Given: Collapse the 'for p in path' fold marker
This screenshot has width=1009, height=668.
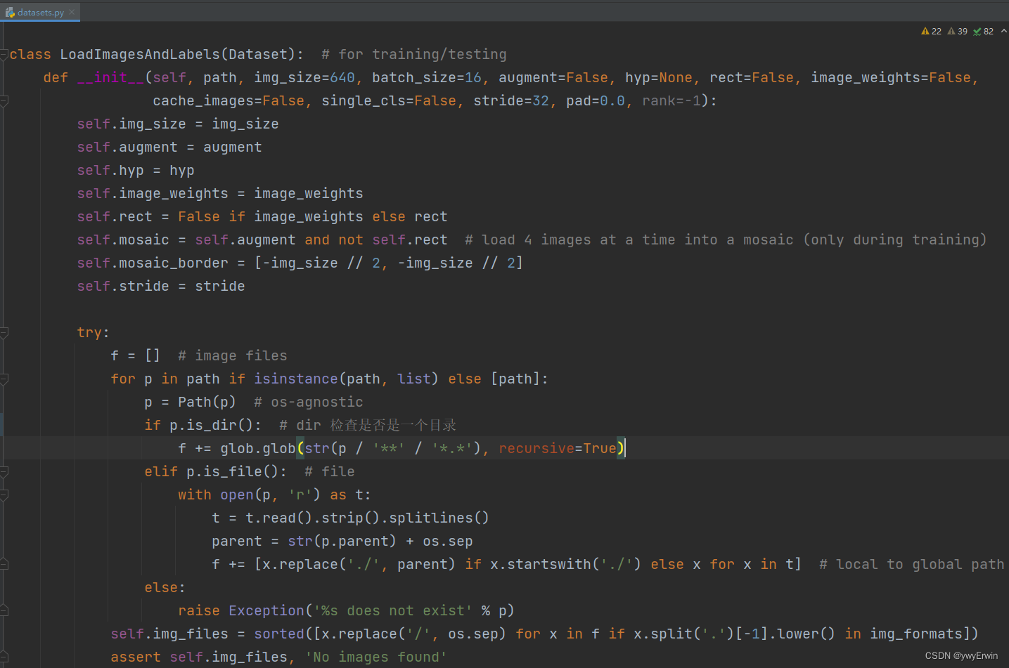Looking at the screenshot, I should pos(4,379).
